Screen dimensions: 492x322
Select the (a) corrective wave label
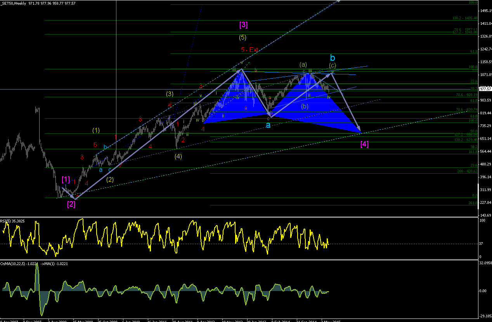point(303,64)
